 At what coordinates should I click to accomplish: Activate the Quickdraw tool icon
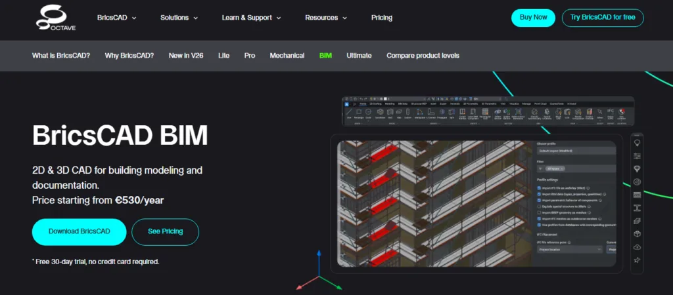tap(381, 112)
